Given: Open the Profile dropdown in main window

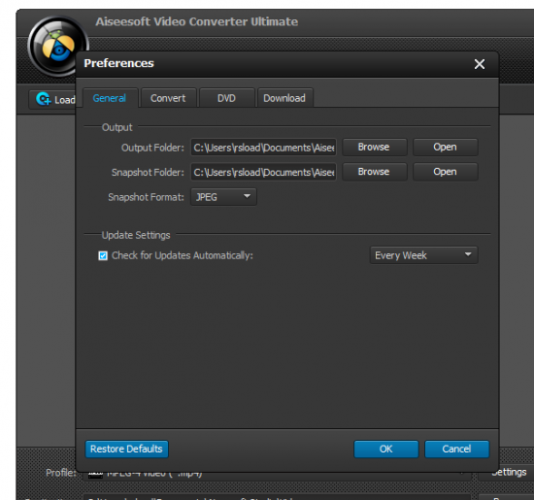Looking at the screenshot, I should (x=277, y=474).
